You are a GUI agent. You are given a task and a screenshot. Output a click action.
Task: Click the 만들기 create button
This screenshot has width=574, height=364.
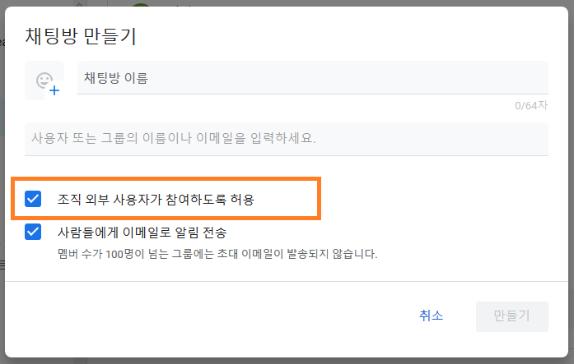click(x=511, y=316)
